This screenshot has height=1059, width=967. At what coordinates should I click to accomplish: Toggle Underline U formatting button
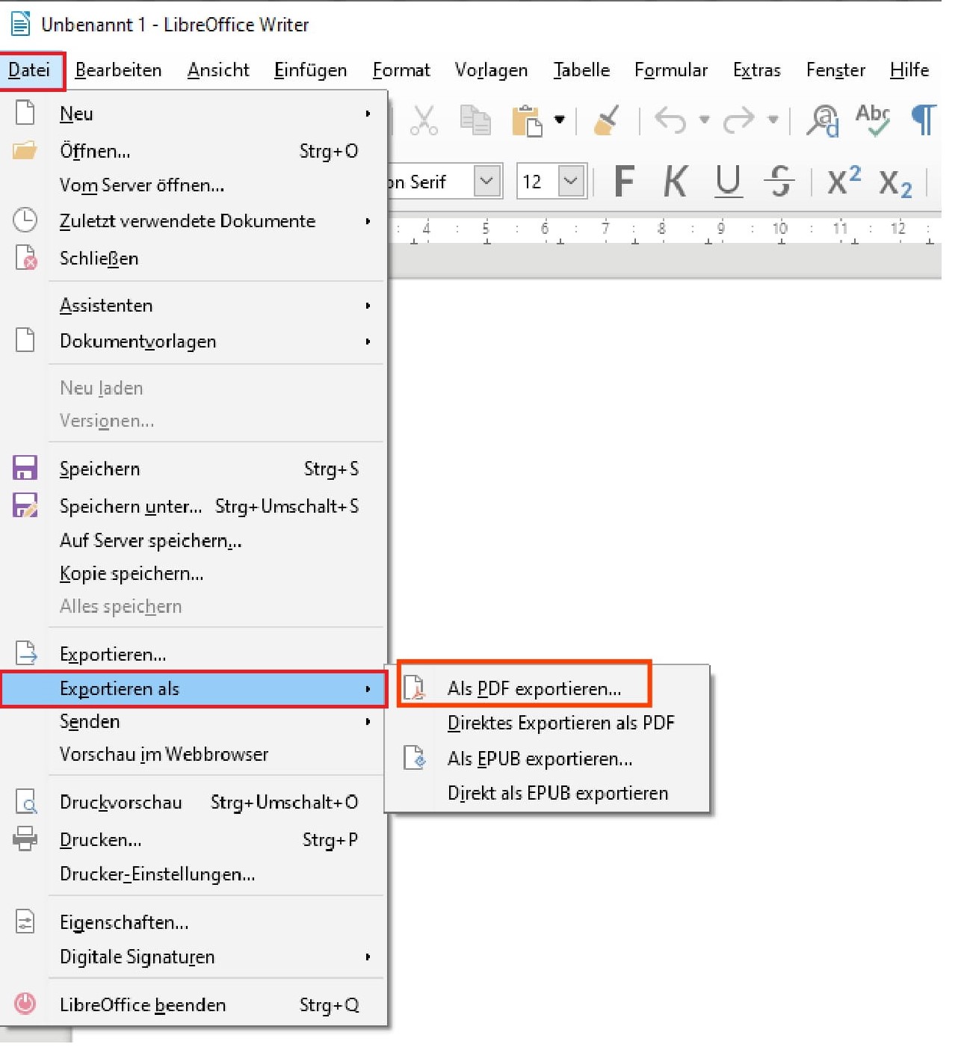728,182
